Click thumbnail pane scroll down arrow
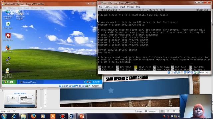This screenshot has height=119, width=213. point(41,108)
